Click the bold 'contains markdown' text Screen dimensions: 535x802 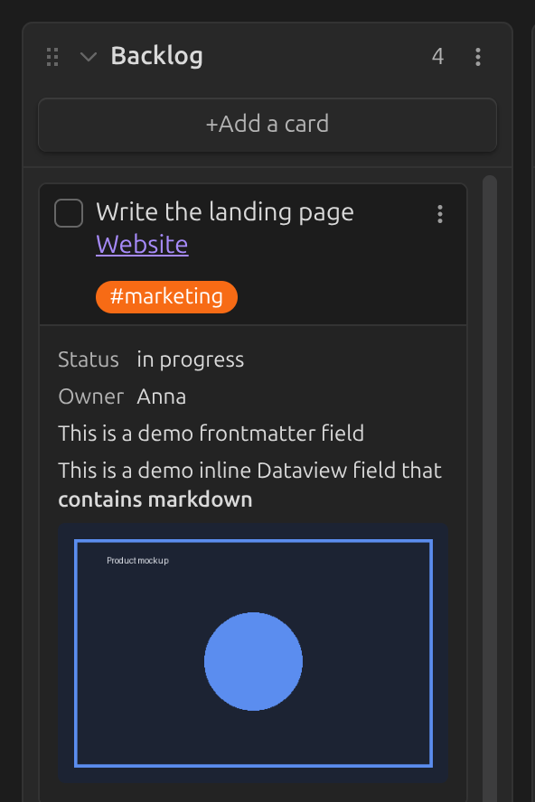tap(155, 499)
